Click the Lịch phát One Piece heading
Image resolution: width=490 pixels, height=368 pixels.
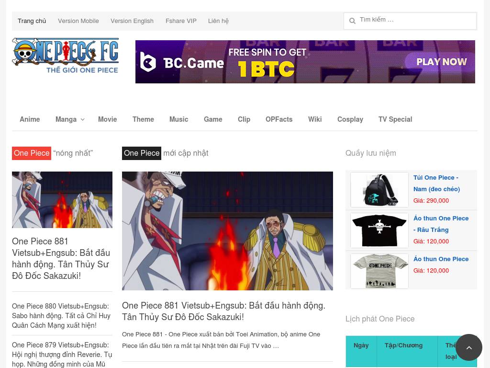point(380,319)
